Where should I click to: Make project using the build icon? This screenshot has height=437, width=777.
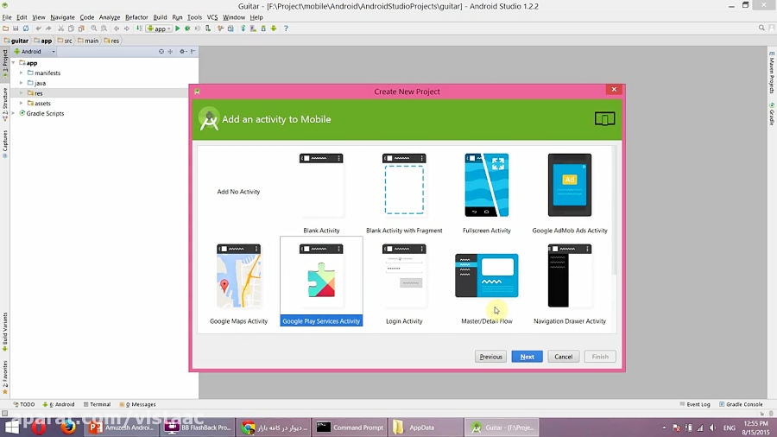[139, 28]
